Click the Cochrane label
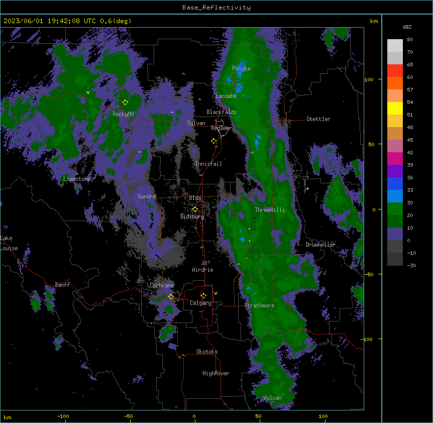The image size is (433, 423). (162, 285)
